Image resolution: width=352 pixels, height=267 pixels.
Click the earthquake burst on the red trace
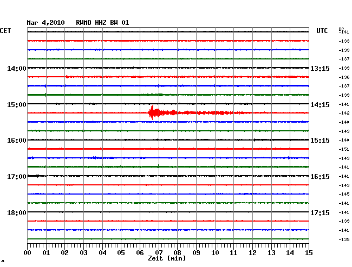(155, 112)
